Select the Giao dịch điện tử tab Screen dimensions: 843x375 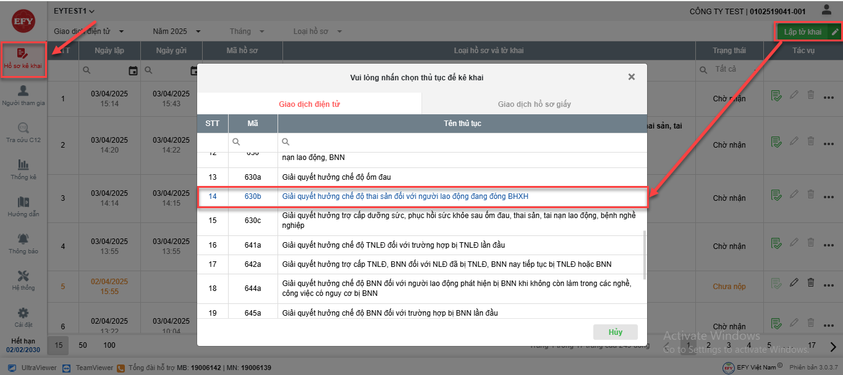(x=309, y=104)
